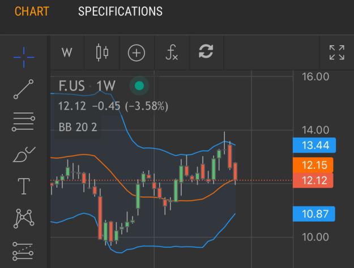Switch to the CHART tab

(x=32, y=11)
